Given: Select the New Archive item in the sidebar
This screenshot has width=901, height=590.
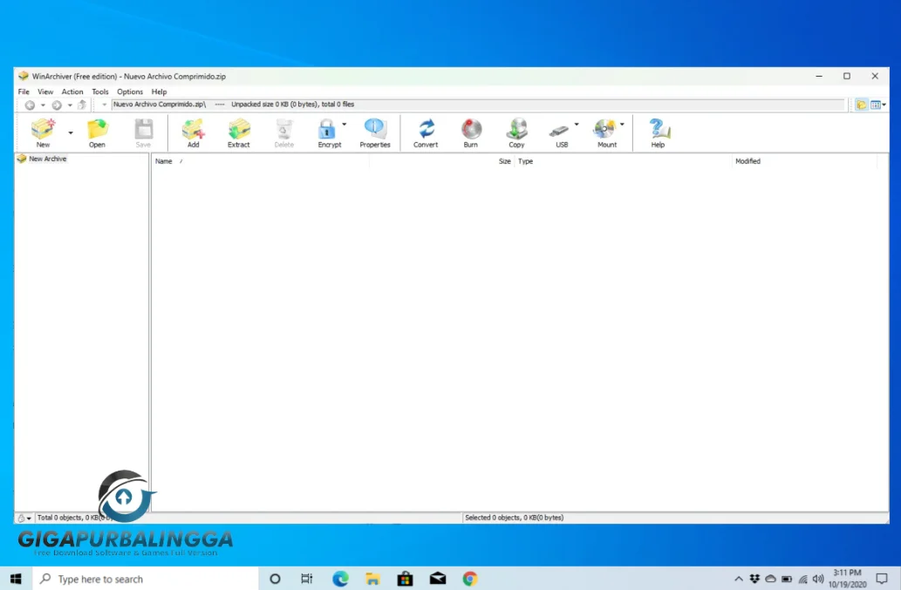Looking at the screenshot, I should (48, 159).
